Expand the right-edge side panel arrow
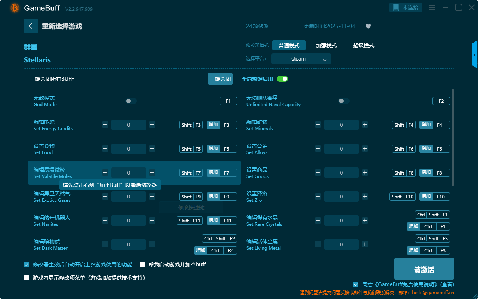The image size is (478, 299). 475,55
